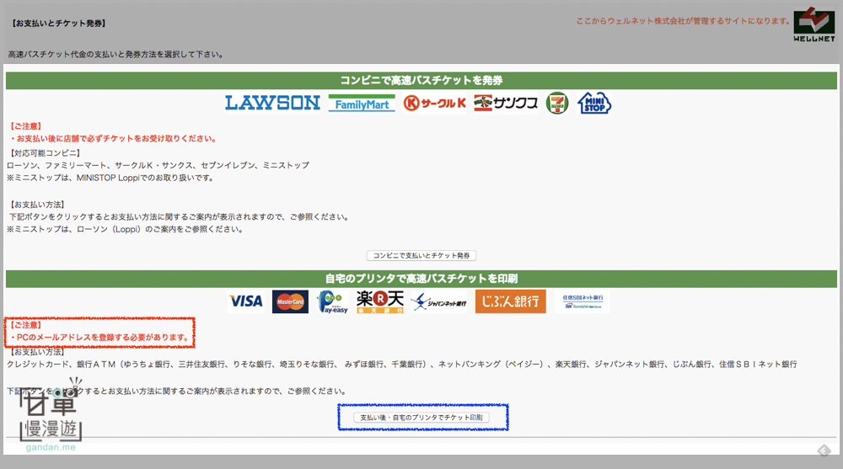Click the LAWSON logo
This screenshot has height=469, width=843.
click(x=272, y=103)
